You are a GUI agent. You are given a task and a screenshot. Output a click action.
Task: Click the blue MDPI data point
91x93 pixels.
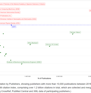[x=11, y=25]
